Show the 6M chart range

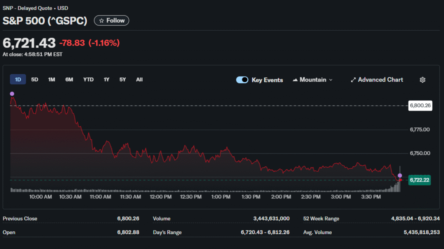(x=69, y=80)
